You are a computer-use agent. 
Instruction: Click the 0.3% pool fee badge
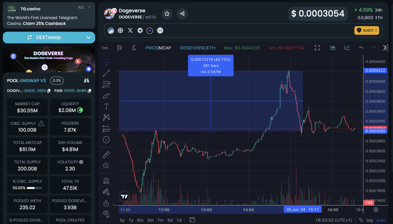point(57,81)
